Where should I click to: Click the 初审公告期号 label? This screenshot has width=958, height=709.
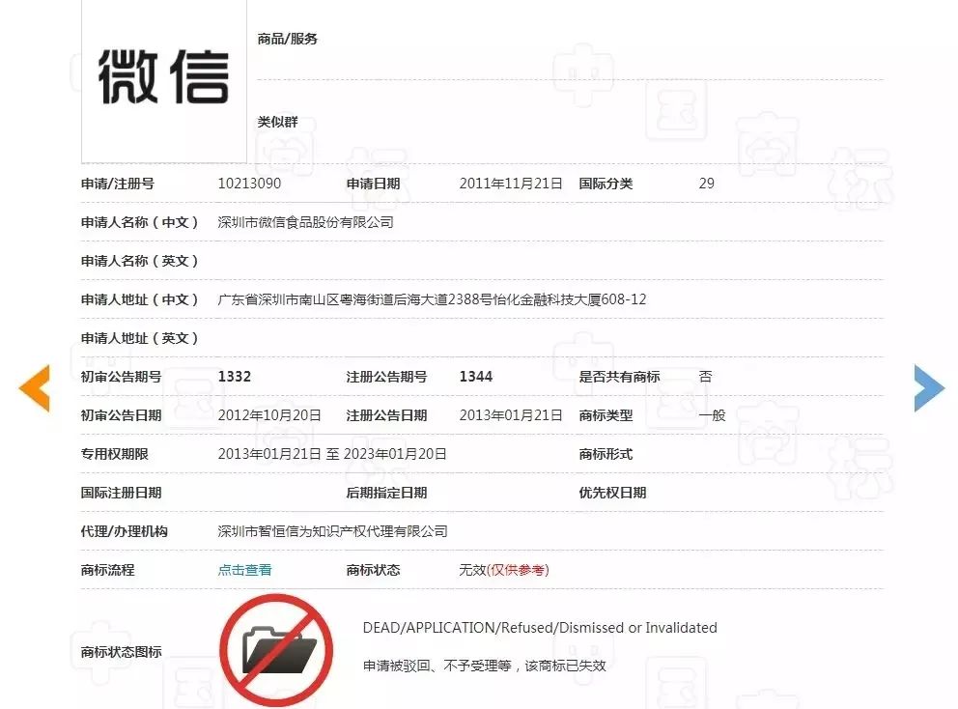(x=121, y=377)
